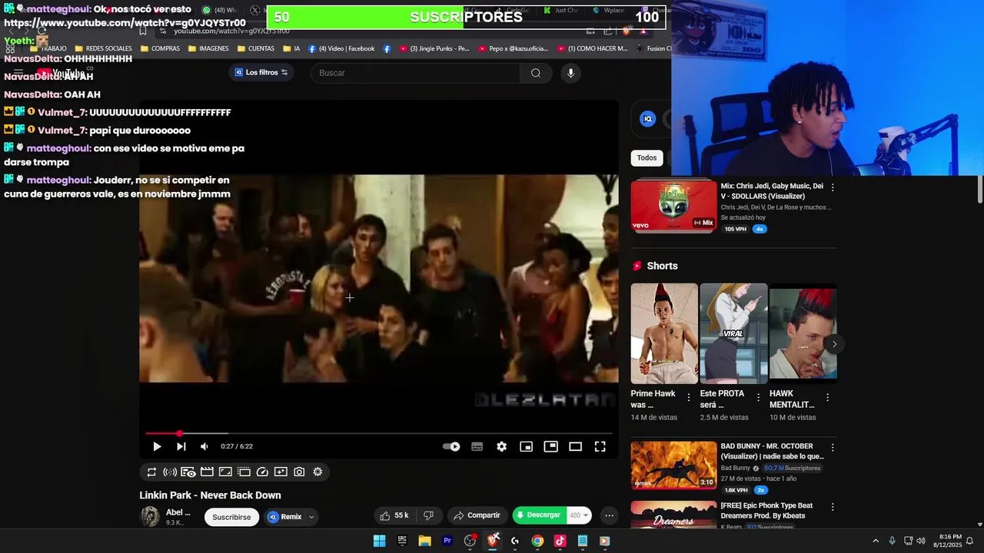The width and height of the screenshot is (984, 553).
Task: Open options for HAWK MENTALIT short
Action: [x=827, y=397]
